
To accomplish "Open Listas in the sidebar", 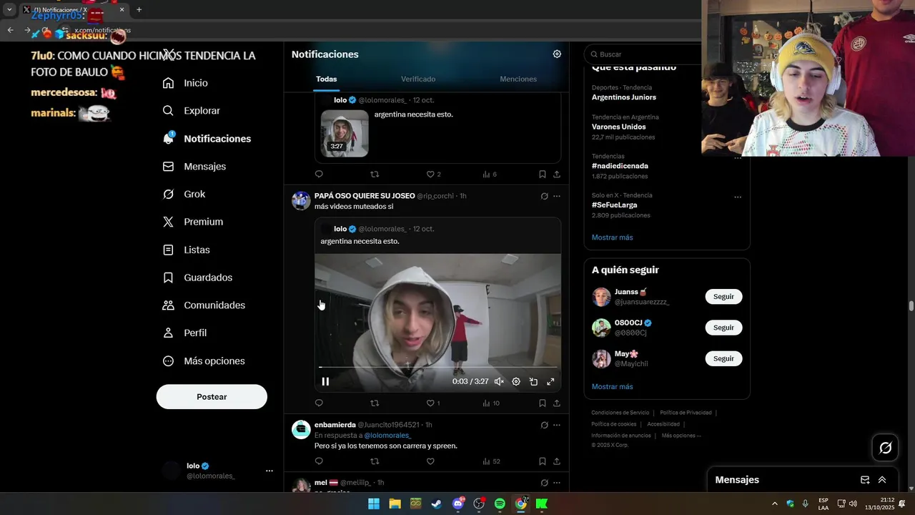I will [186, 250].
